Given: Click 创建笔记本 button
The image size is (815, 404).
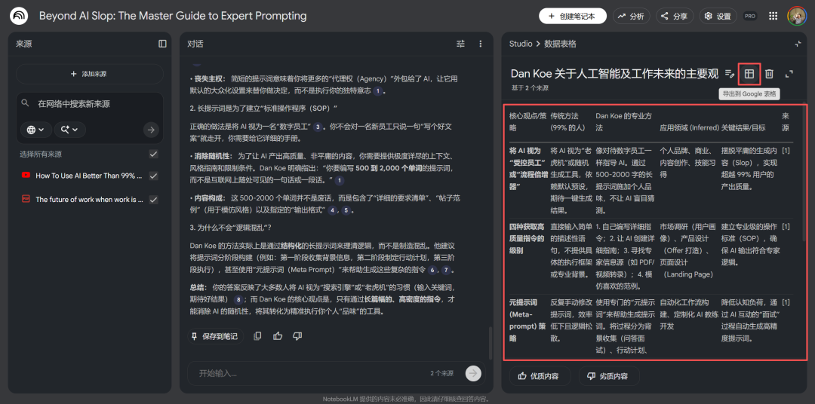Looking at the screenshot, I should [573, 16].
